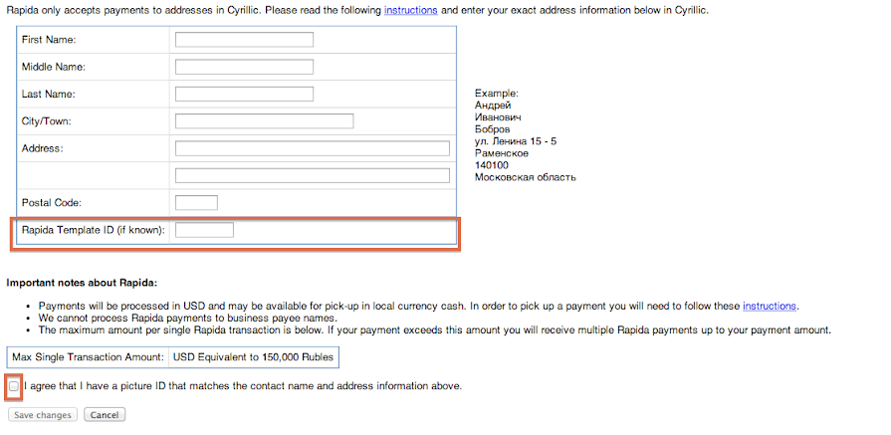Viewport: 891px width, 435px height.
Task: Click the City/Town text field
Action: (264, 121)
